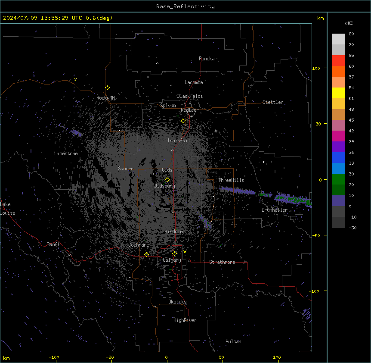Click the light gray 80 dBZ legend swatch
371x363 pixels.
338,39
